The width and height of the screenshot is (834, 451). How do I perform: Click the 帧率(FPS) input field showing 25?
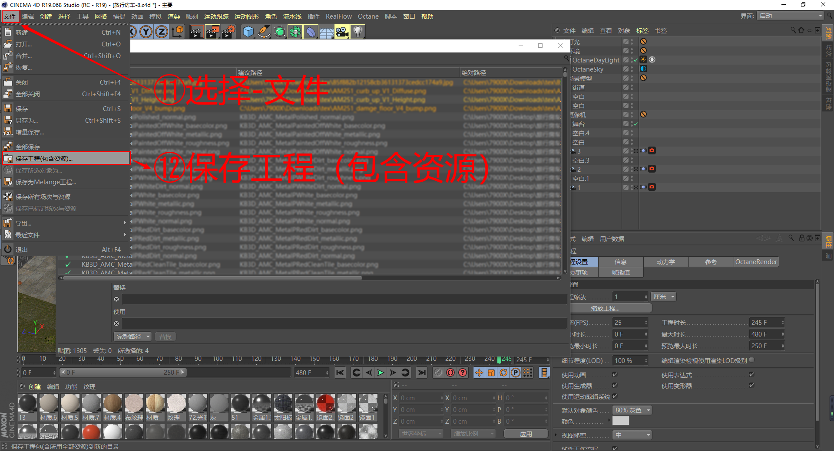[630, 323]
